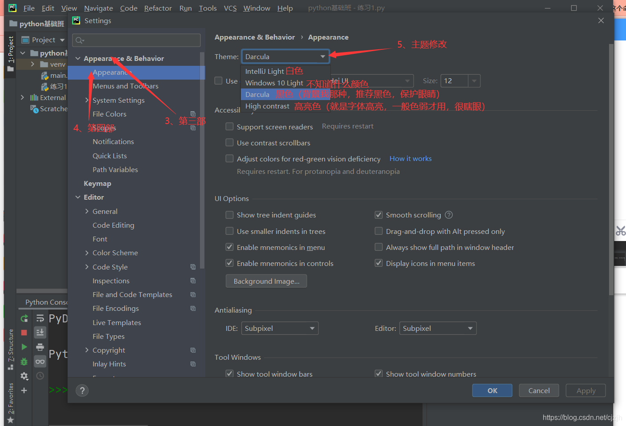626x426 pixels.
Task: Click the green execute arrow icon
Action: coord(24,347)
